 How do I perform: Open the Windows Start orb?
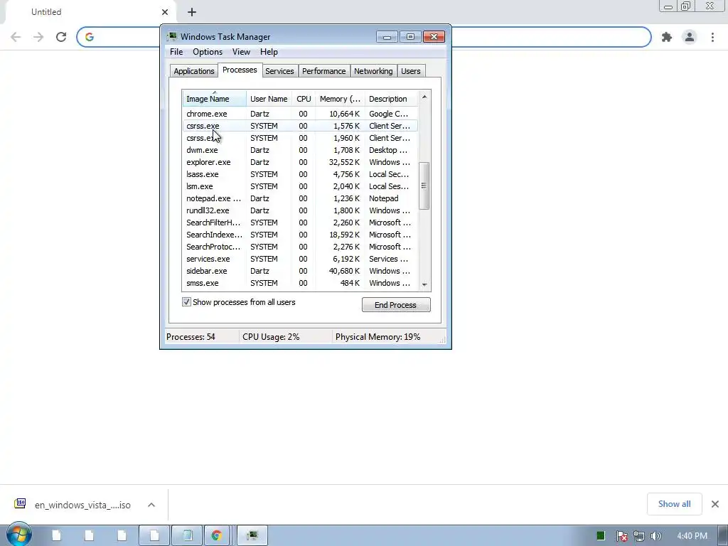click(x=18, y=535)
